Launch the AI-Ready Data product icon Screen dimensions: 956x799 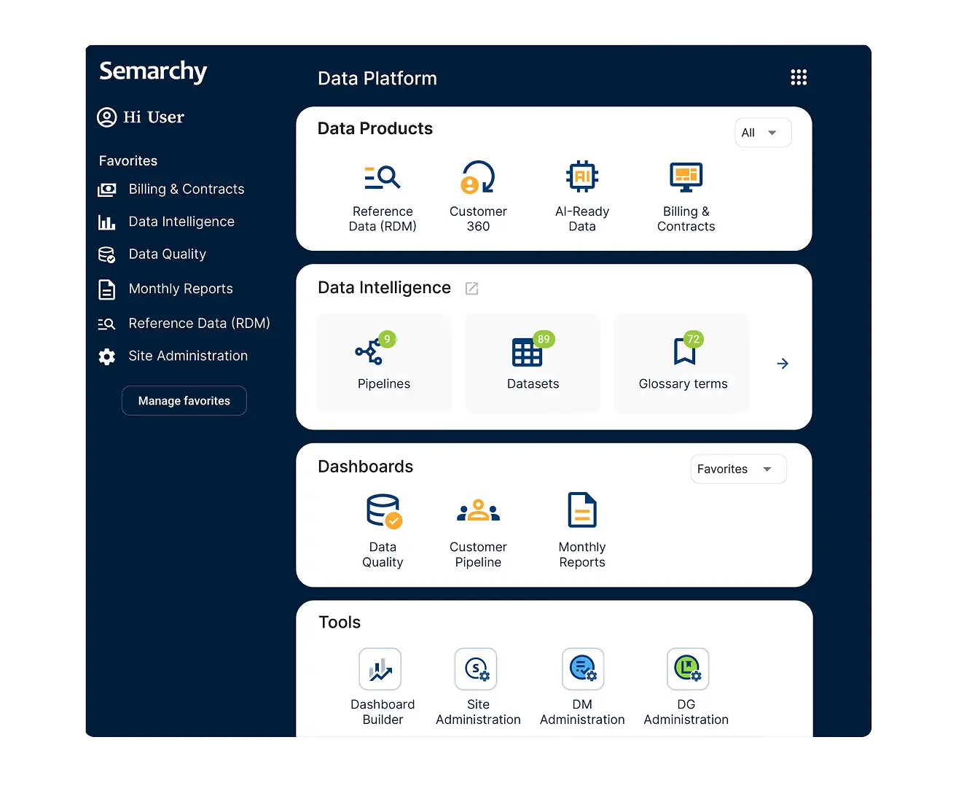(582, 176)
